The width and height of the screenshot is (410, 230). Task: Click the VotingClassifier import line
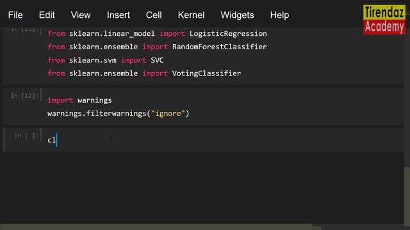coord(144,73)
